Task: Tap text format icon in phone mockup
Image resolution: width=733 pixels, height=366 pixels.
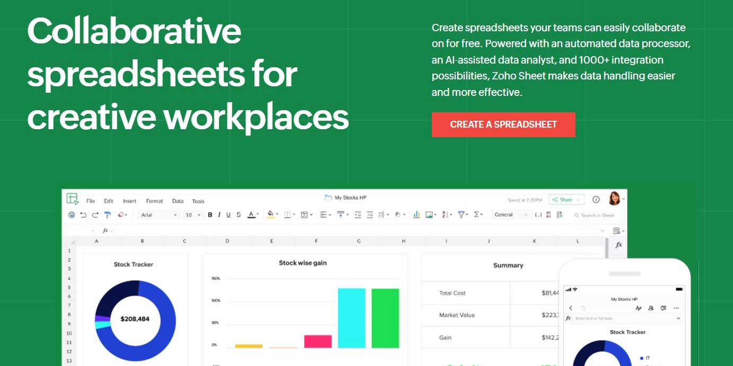Action: pyautogui.click(x=638, y=308)
